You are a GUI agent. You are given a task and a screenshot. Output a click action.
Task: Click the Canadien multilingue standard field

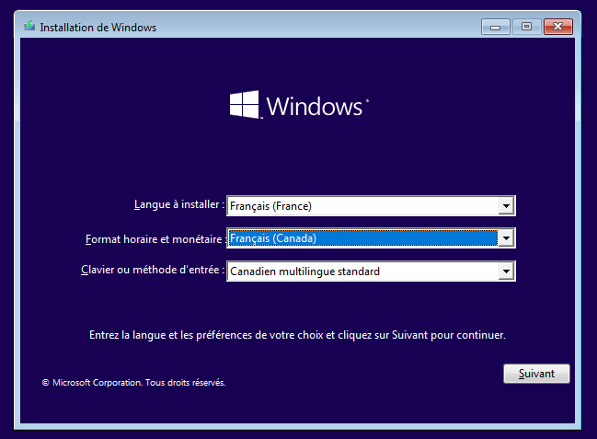pyautogui.click(x=371, y=271)
